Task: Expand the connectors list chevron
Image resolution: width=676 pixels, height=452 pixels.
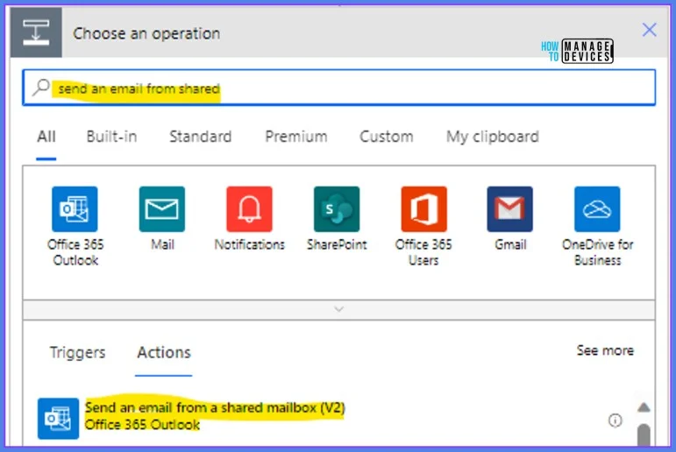Action: [338, 309]
